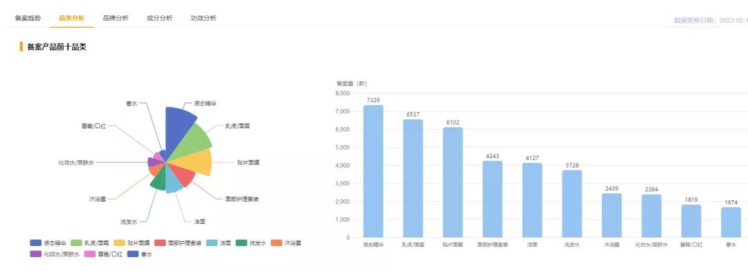Image resolution: width=748 pixels, height=271 pixels.
Task: Click the 4127 bar value label
Action: pos(532,158)
